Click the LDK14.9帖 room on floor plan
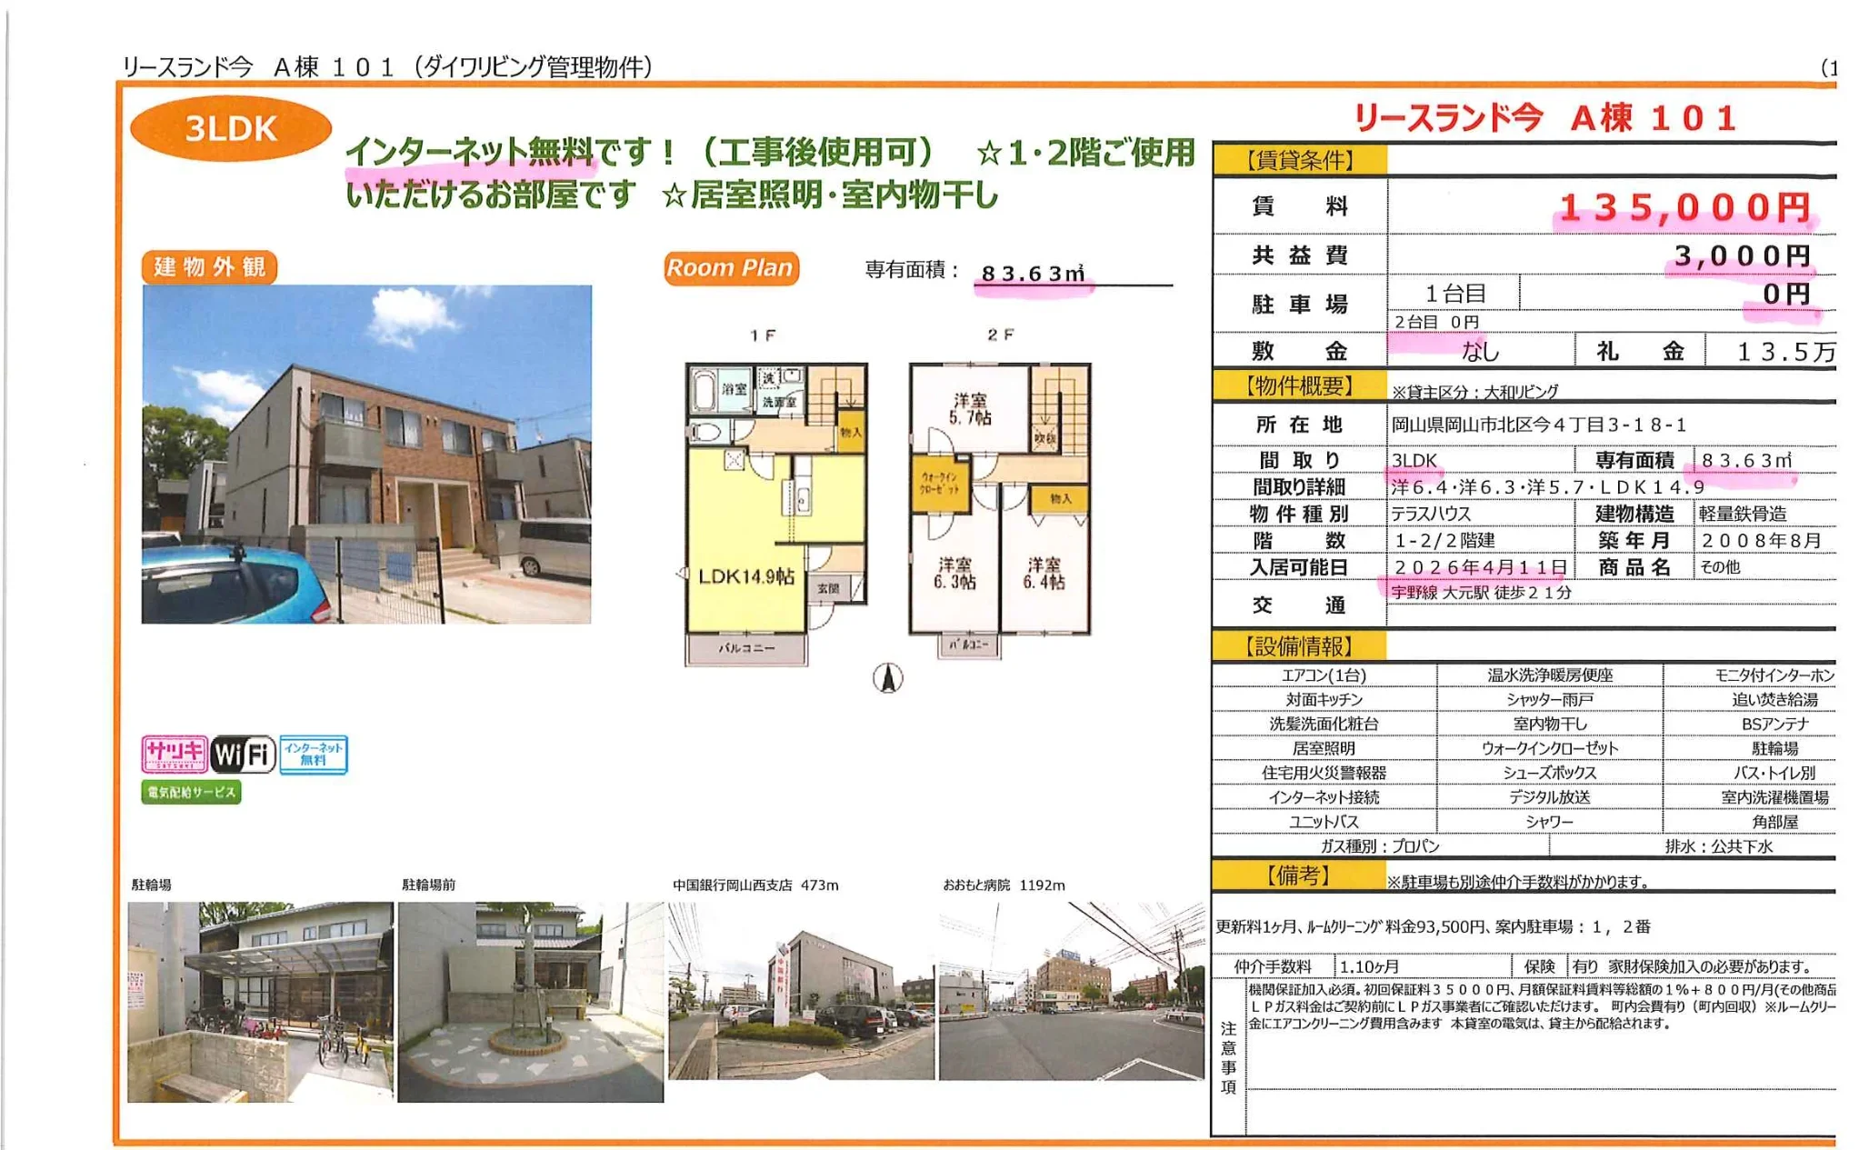 745,576
